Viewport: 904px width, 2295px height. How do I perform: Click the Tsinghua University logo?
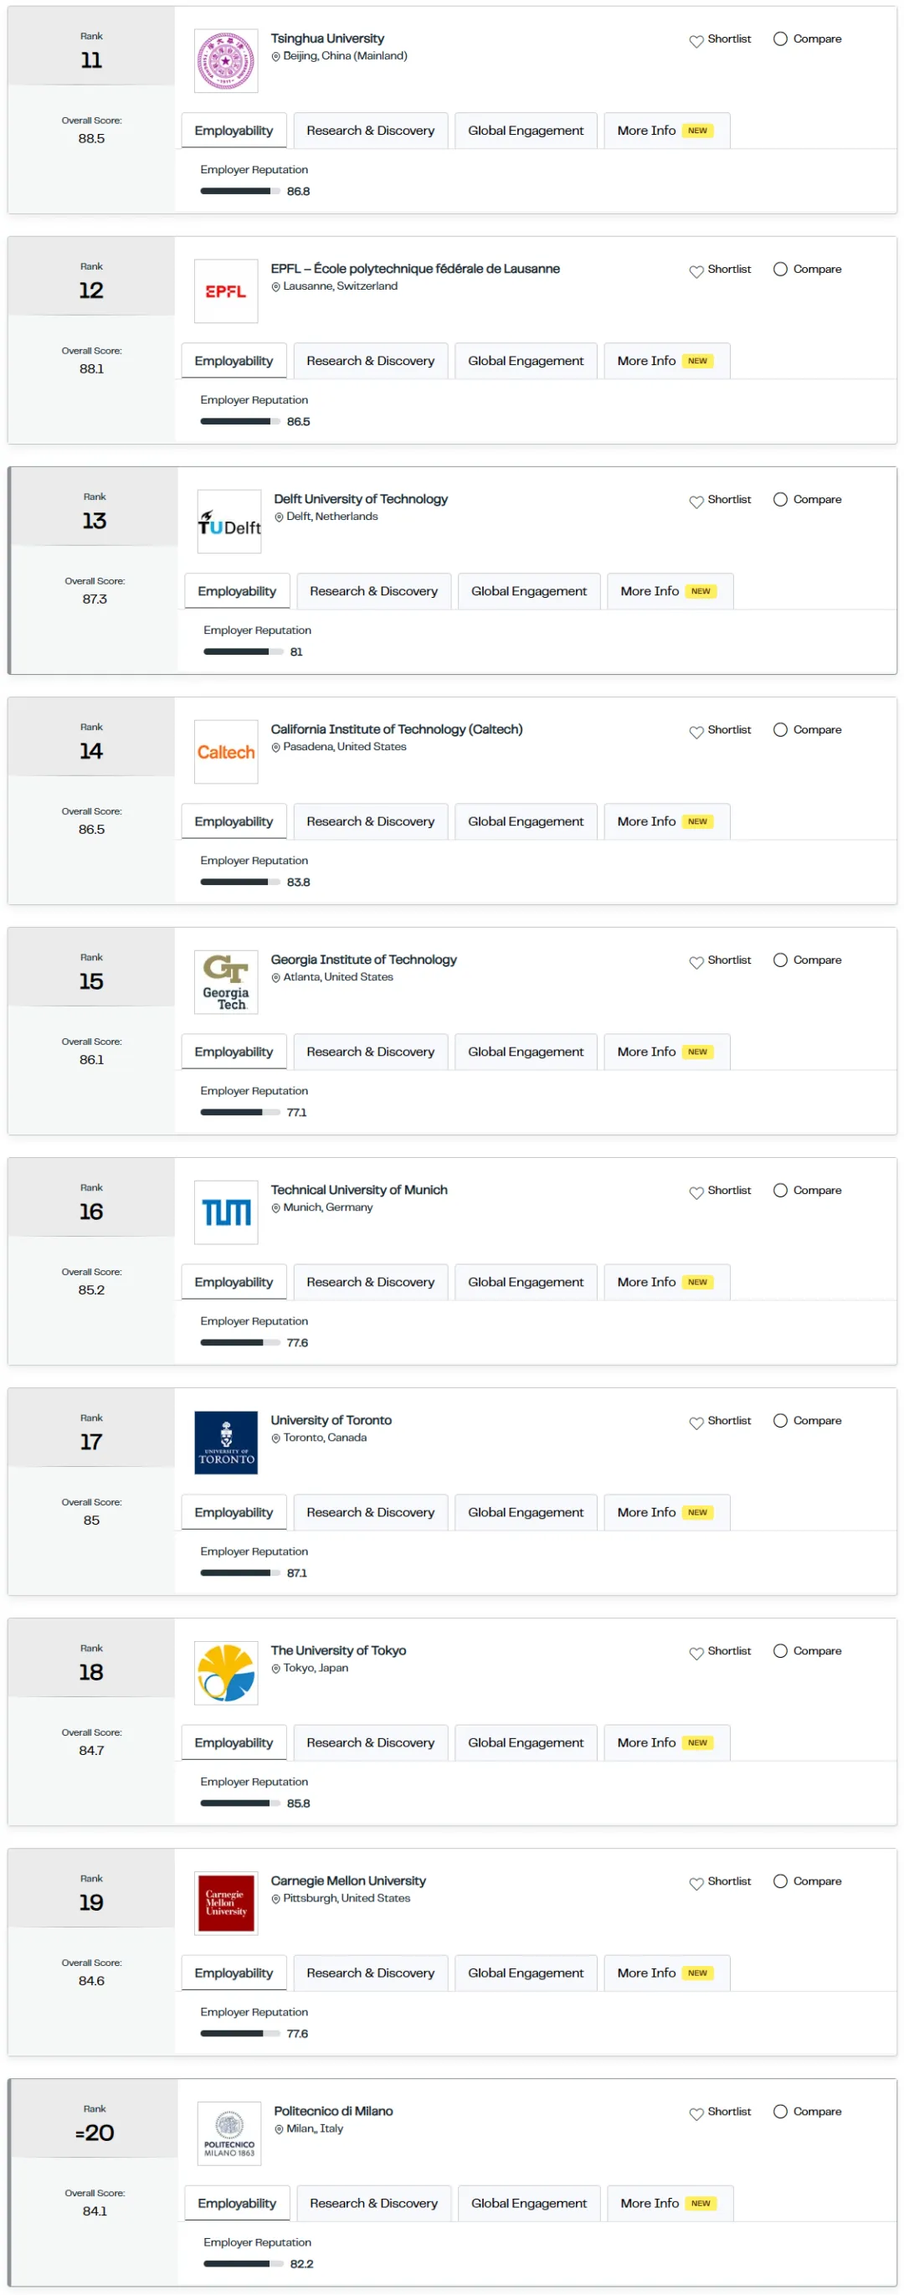pyautogui.click(x=225, y=61)
